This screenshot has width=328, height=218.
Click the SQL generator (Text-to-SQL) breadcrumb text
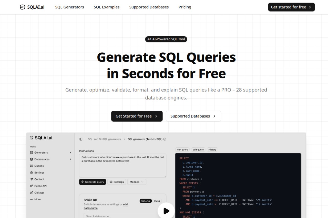point(145,139)
